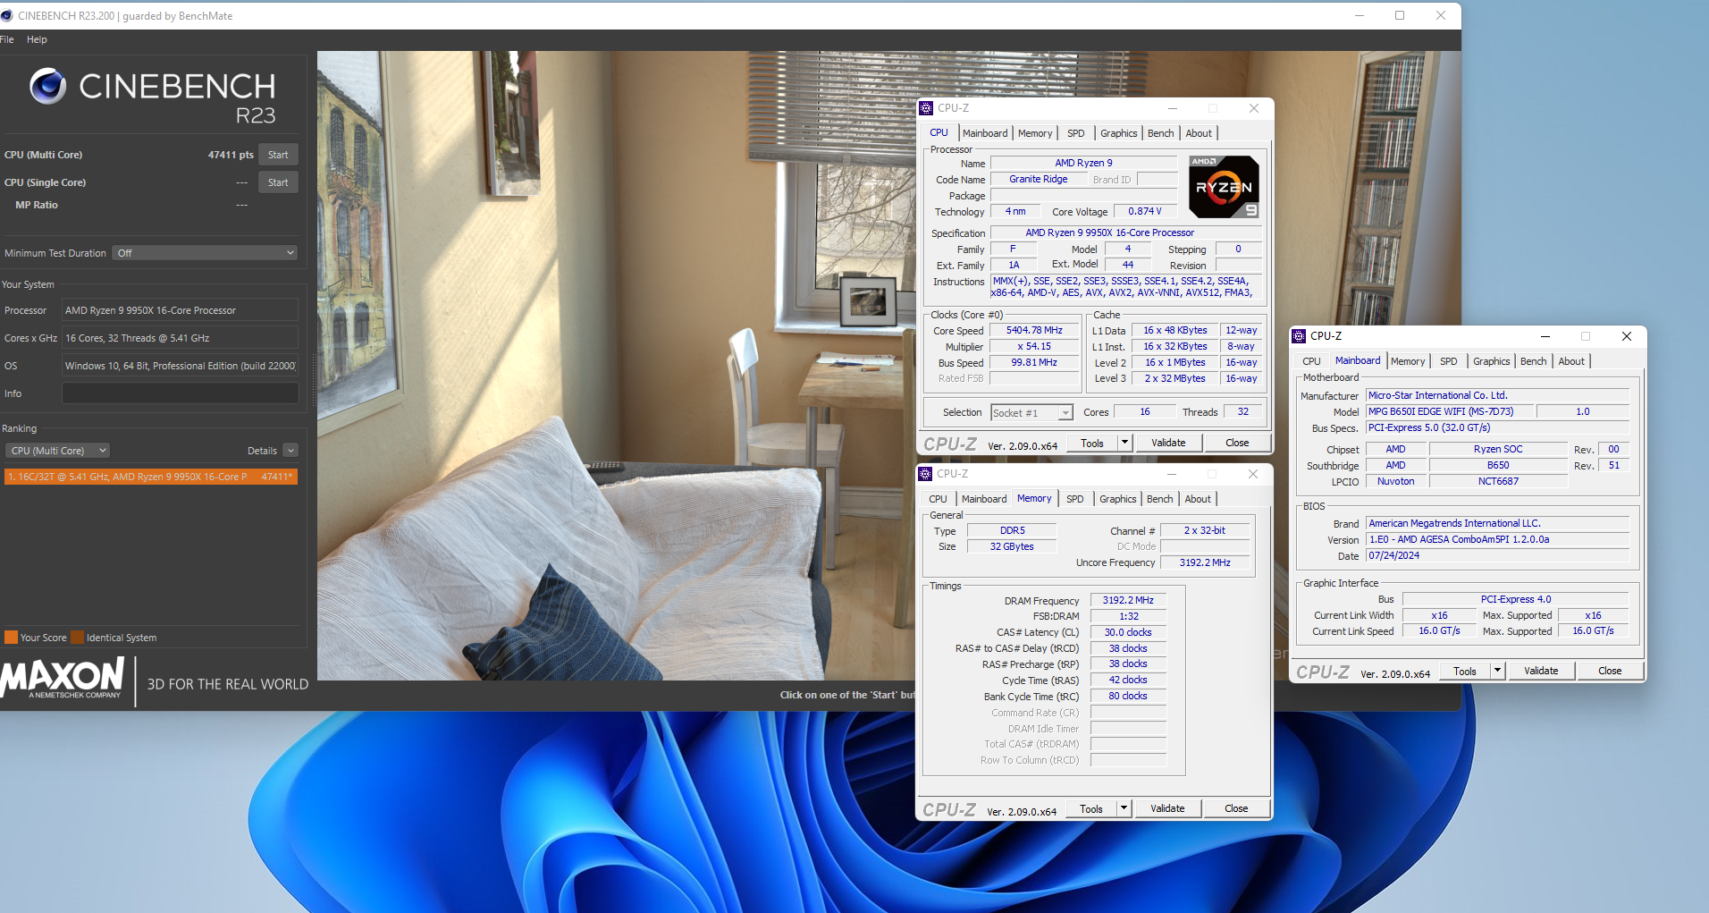The height and width of the screenshot is (913, 1709).
Task: Click Validate in the Memory CPU-Z window
Action: point(1166,808)
